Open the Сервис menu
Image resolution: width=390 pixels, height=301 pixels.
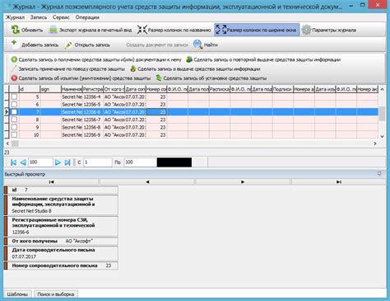click(61, 17)
